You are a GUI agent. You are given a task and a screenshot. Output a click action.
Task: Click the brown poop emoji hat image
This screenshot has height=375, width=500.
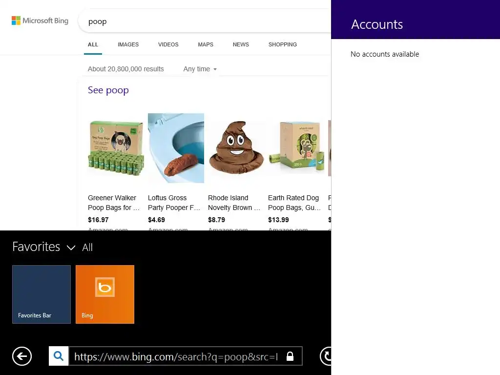[236, 147]
